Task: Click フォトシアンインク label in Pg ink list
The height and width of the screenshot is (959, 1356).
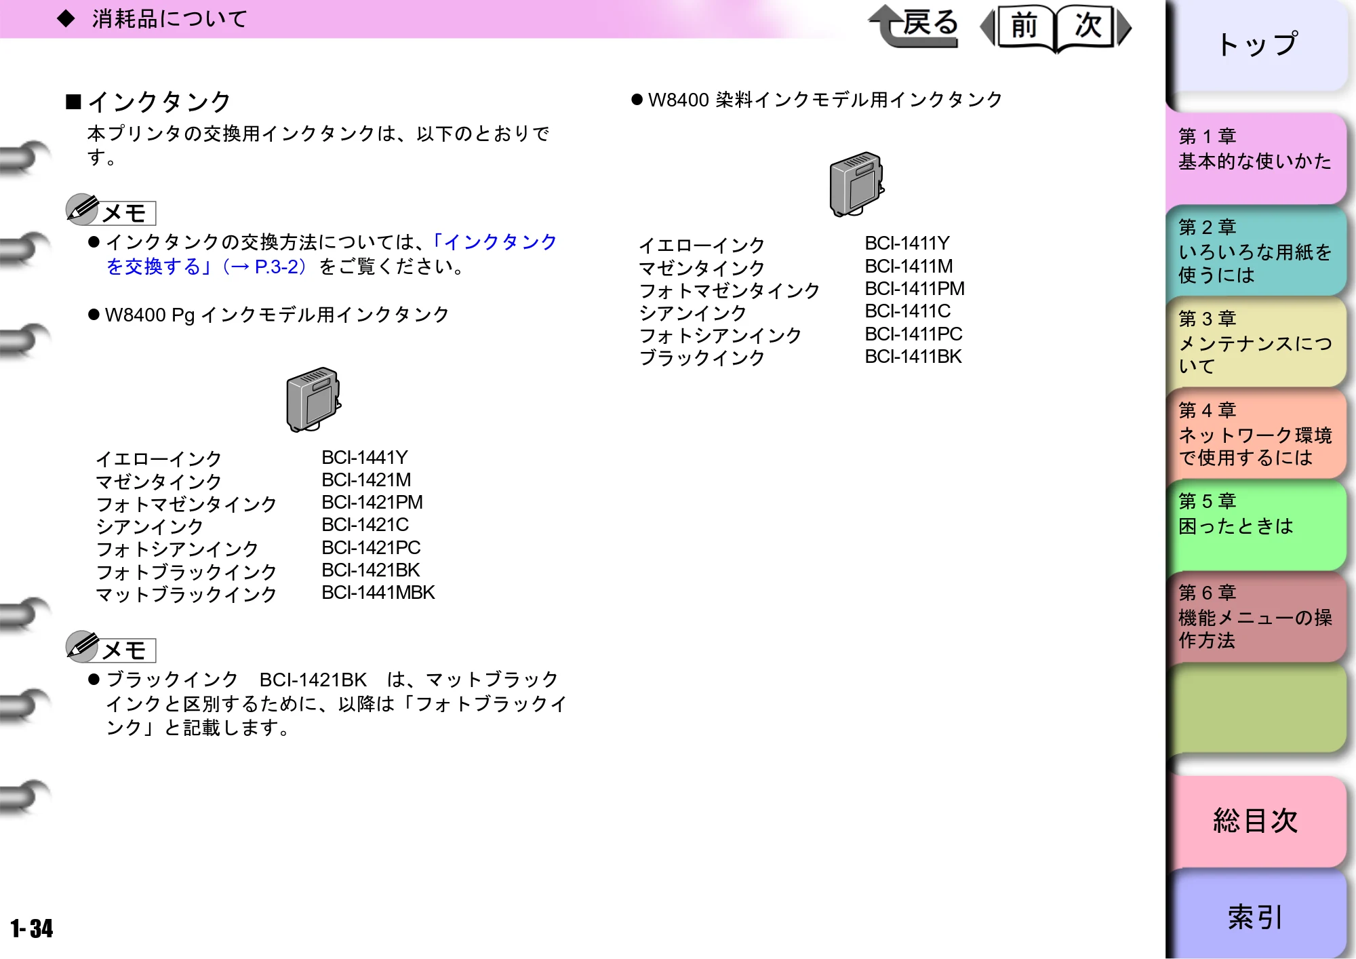Action: 177,549
